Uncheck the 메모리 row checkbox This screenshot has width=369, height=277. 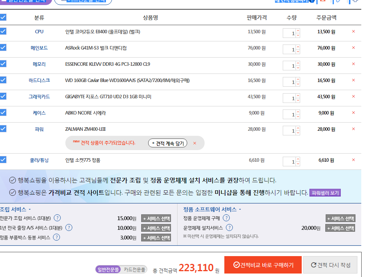(3, 64)
